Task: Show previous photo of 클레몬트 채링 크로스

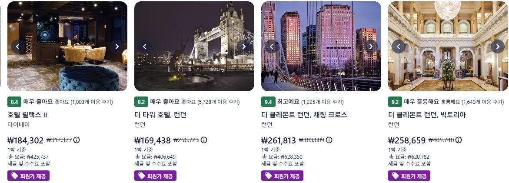Action: (x=272, y=47)
